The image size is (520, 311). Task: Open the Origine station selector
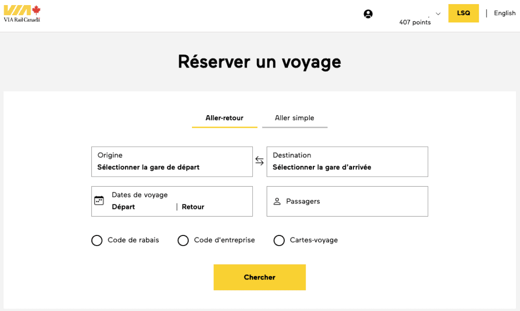pyautogui.click(x=172, y=161)
